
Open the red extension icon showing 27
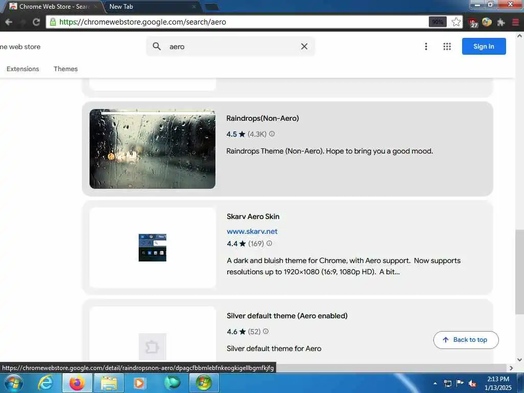point(473,23)
